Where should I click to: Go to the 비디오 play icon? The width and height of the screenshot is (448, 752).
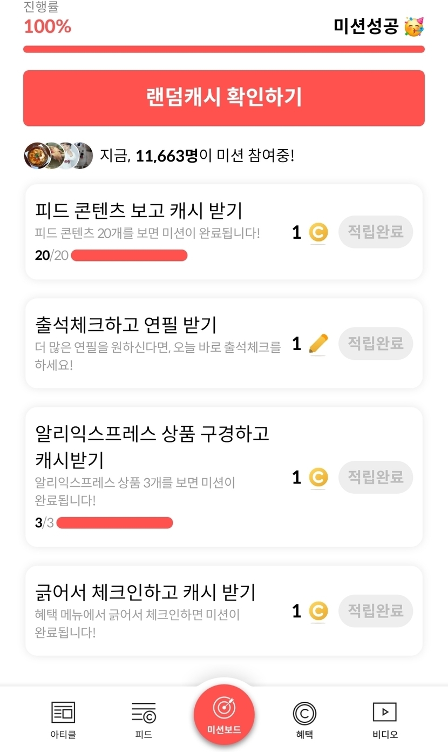[385, 712]
